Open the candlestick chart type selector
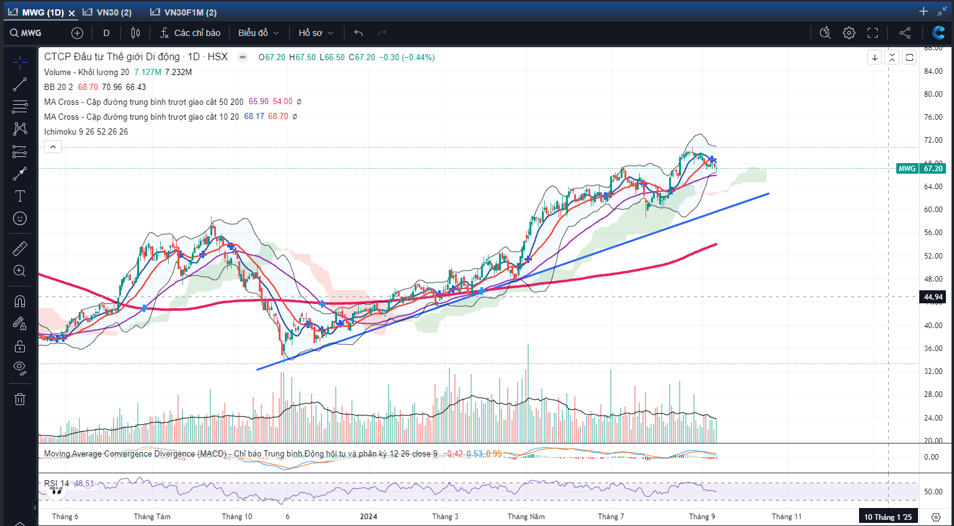Screen dimensions: 954x526 [135, 33]
